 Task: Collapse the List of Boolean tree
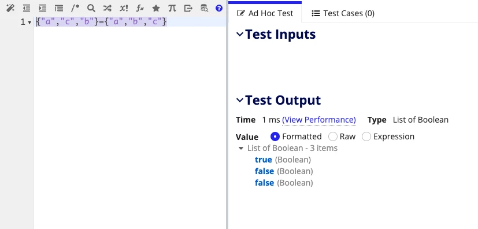[241, 149]
